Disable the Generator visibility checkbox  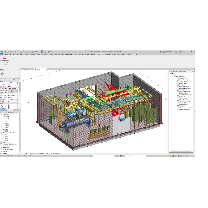(178, 93)
